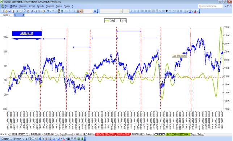The image size is (233, 141).
Task: Click the blue ANNUALE label box
Action: 27,34
